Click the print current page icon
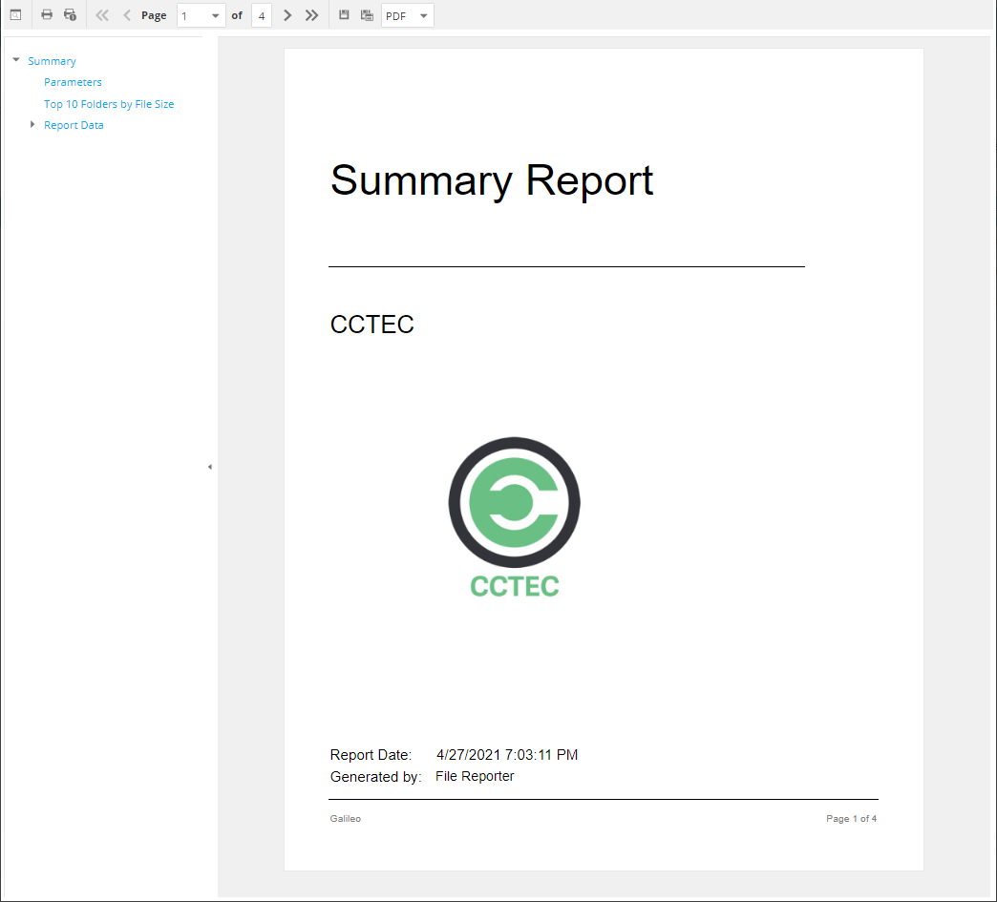 tap(70, 15)
